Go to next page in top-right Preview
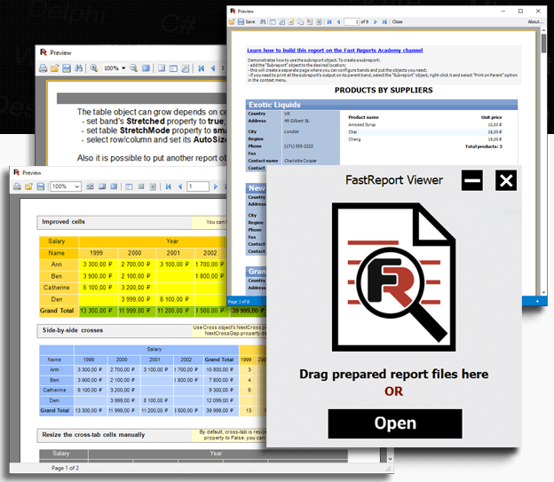 376,22
